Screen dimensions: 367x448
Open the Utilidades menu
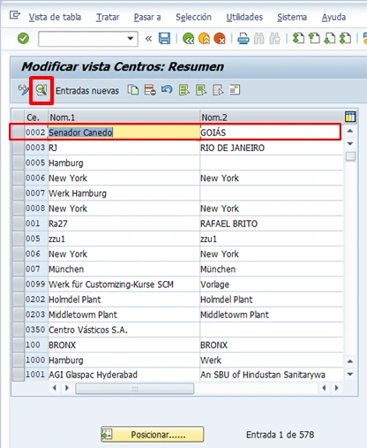click(244, 18)
